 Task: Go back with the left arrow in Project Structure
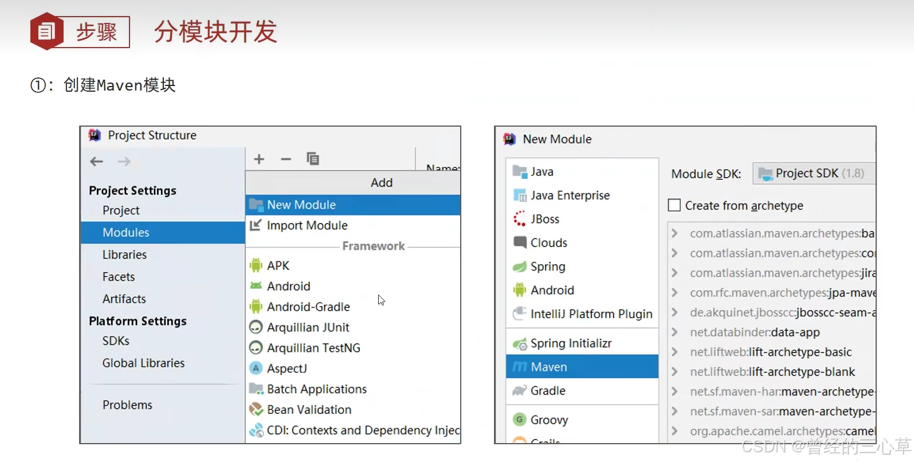[x=96, y=162]
